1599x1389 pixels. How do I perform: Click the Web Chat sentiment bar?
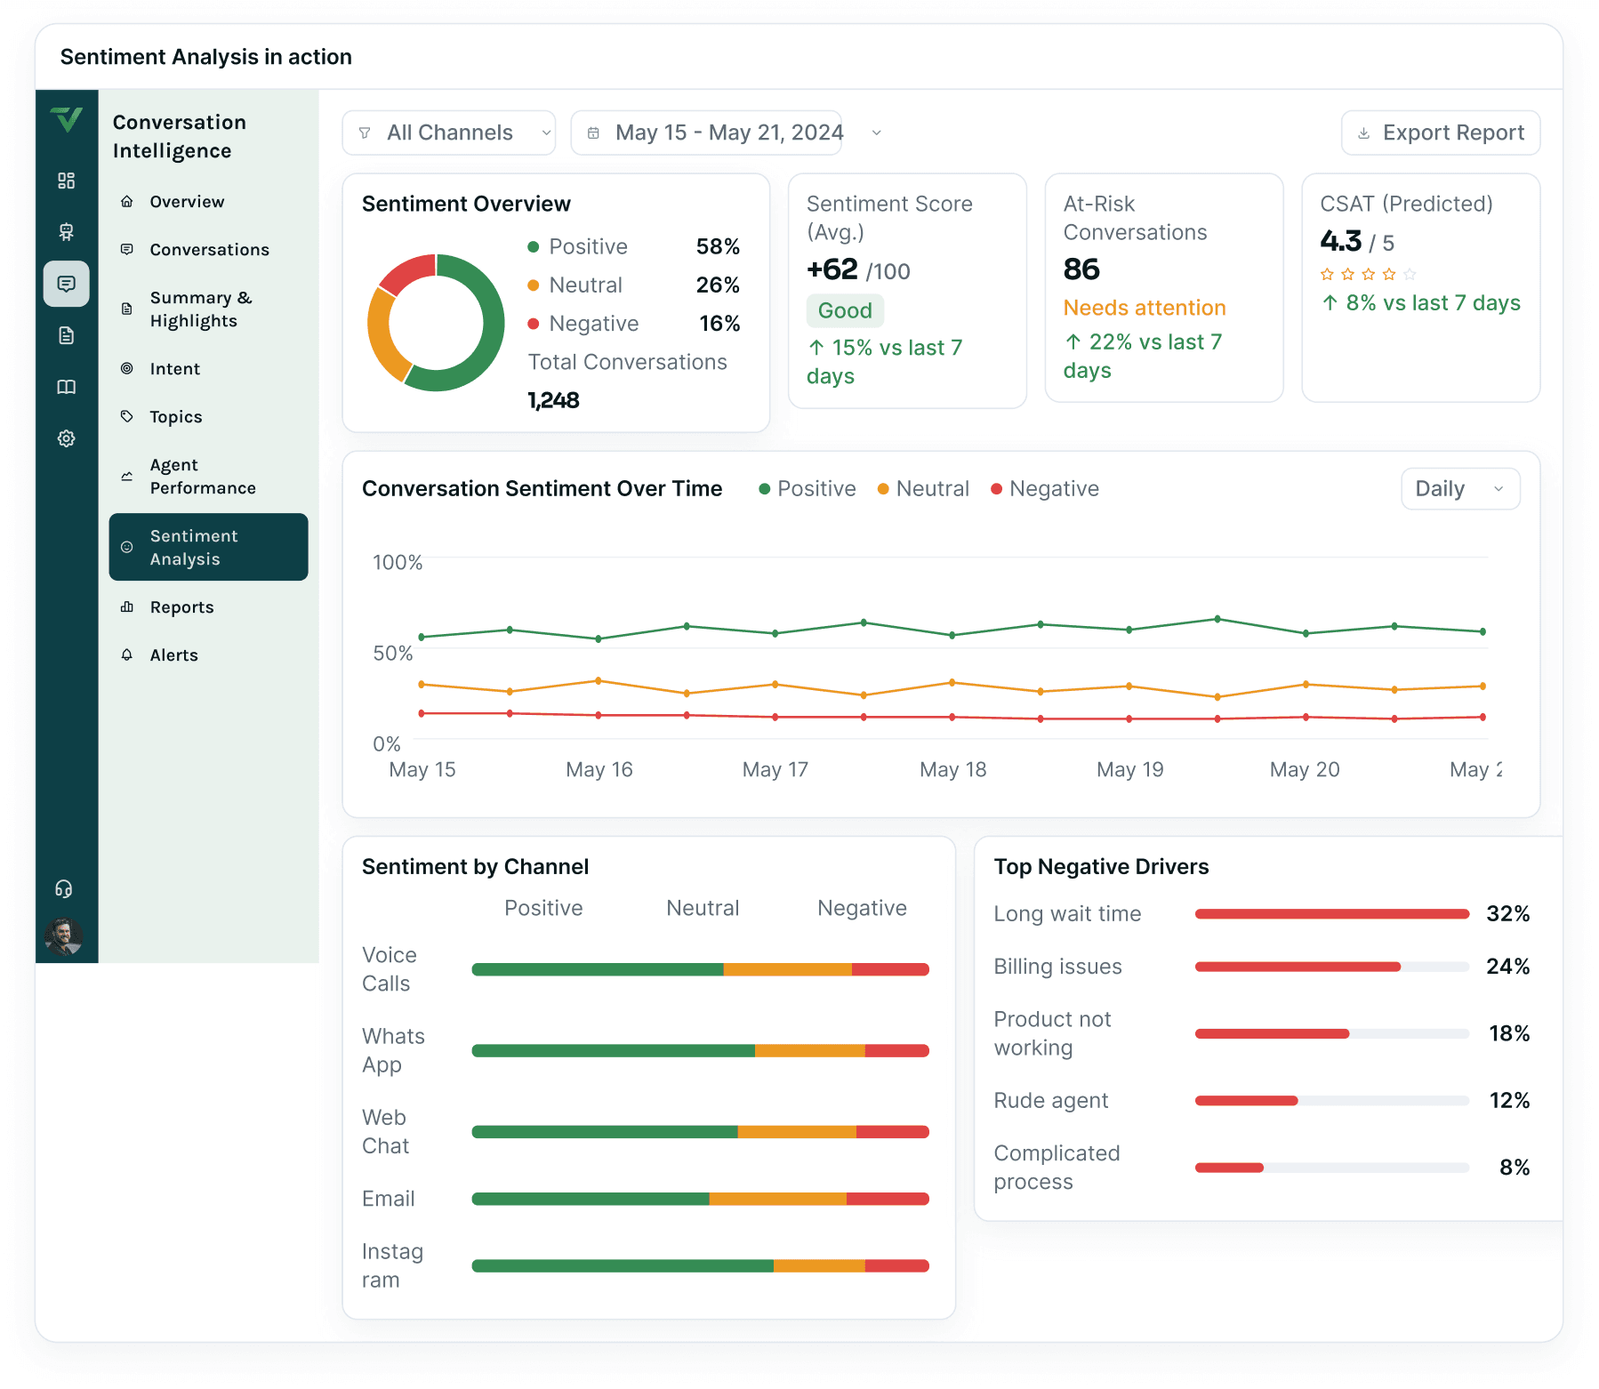point(700,1132)
